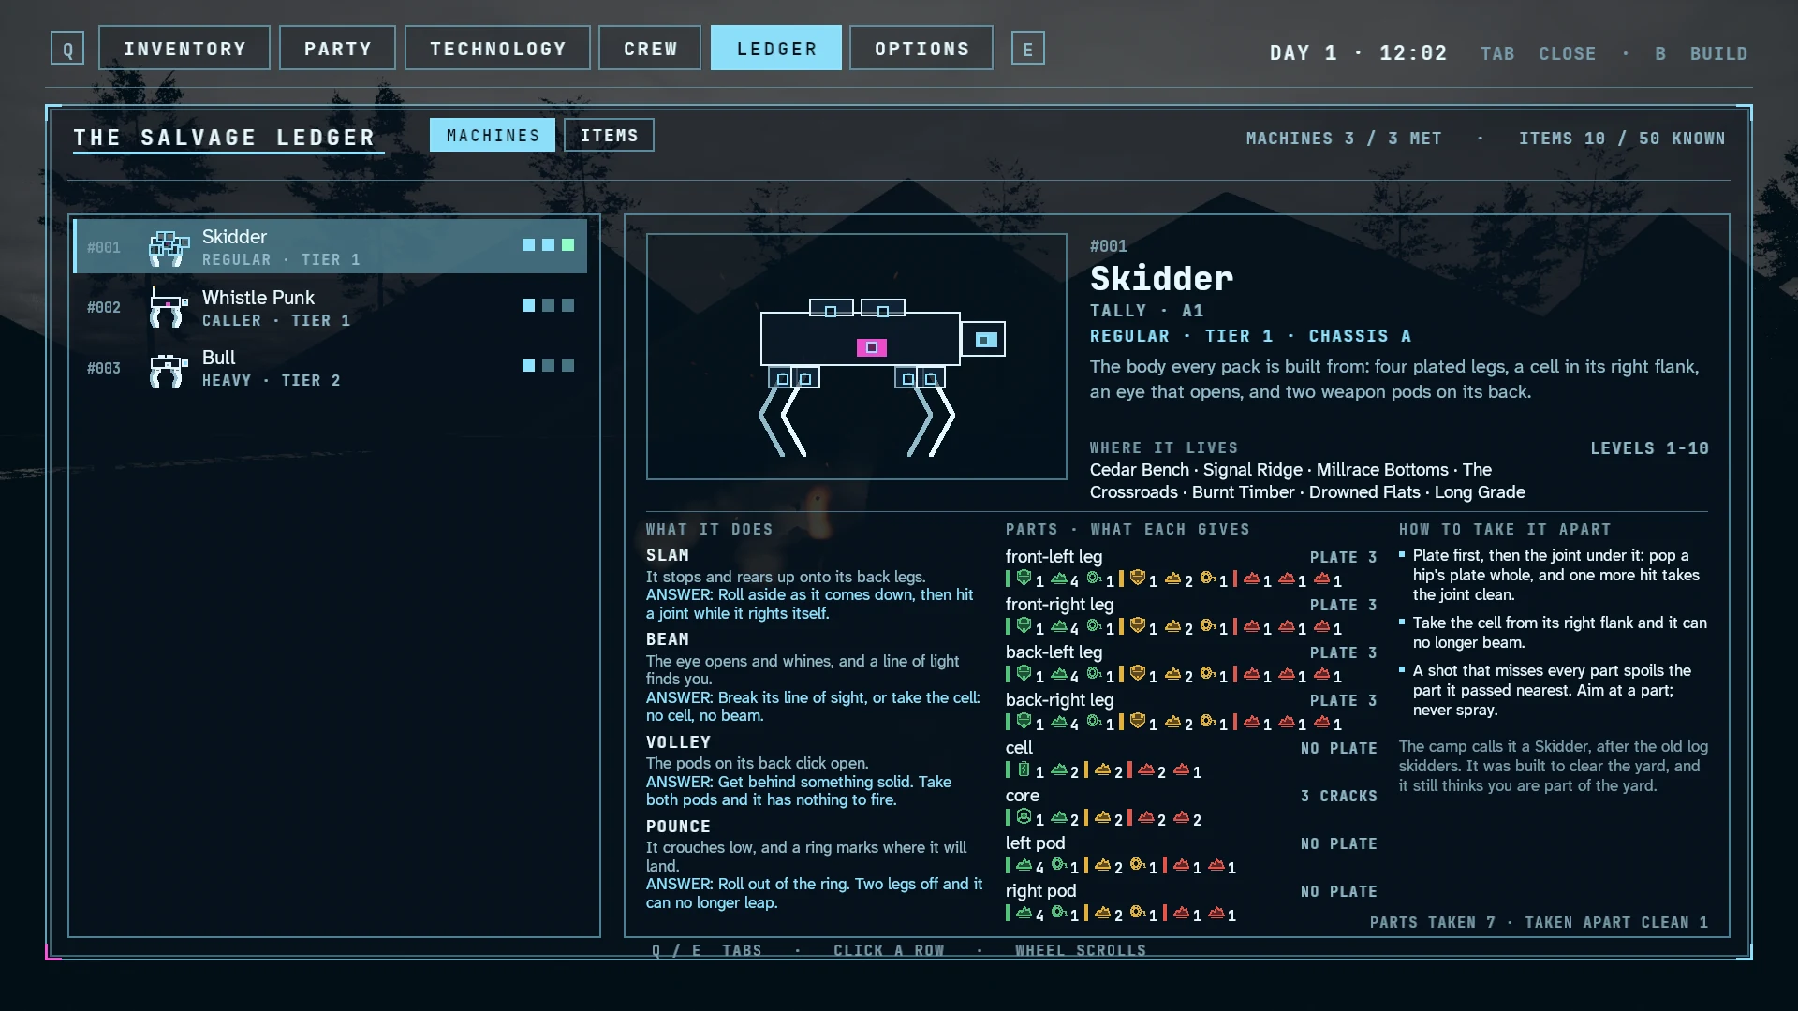This screenshot has height=1011, width=1798.
Task: Click the E next-tab key icon
Action: pyautogui.click(x=1028, y=49)
